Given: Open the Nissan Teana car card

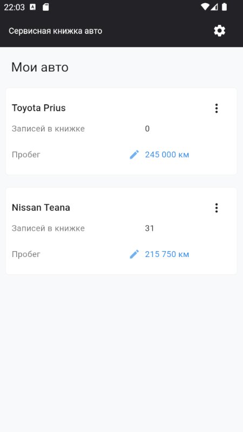Looking at the screenshot, I should [x=121, y=231].
